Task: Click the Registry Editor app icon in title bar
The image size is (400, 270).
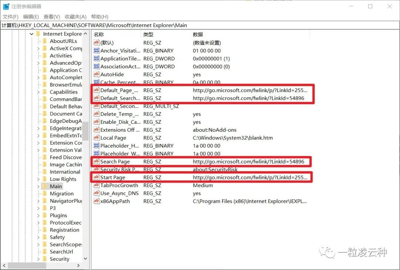Action: point(6,6)
